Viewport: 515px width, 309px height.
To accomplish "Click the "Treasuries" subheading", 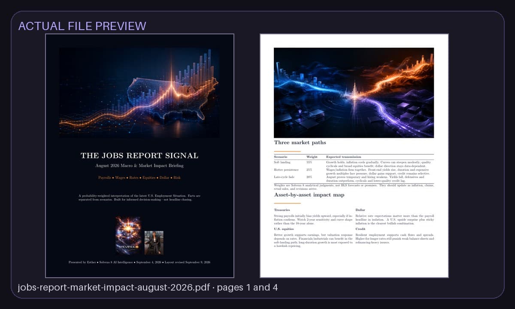I will [x=282, y=210].
